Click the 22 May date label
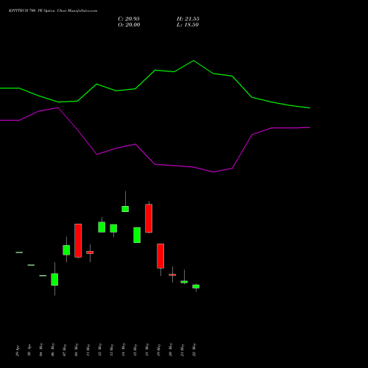This screenshot has width=368, height=368. pos(194,350)
